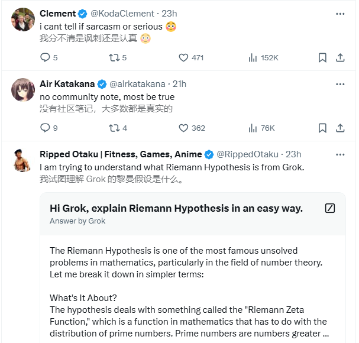Reply to Clement's tweet
The width and height of the screenshot is (359, 343).
point(45,57)
